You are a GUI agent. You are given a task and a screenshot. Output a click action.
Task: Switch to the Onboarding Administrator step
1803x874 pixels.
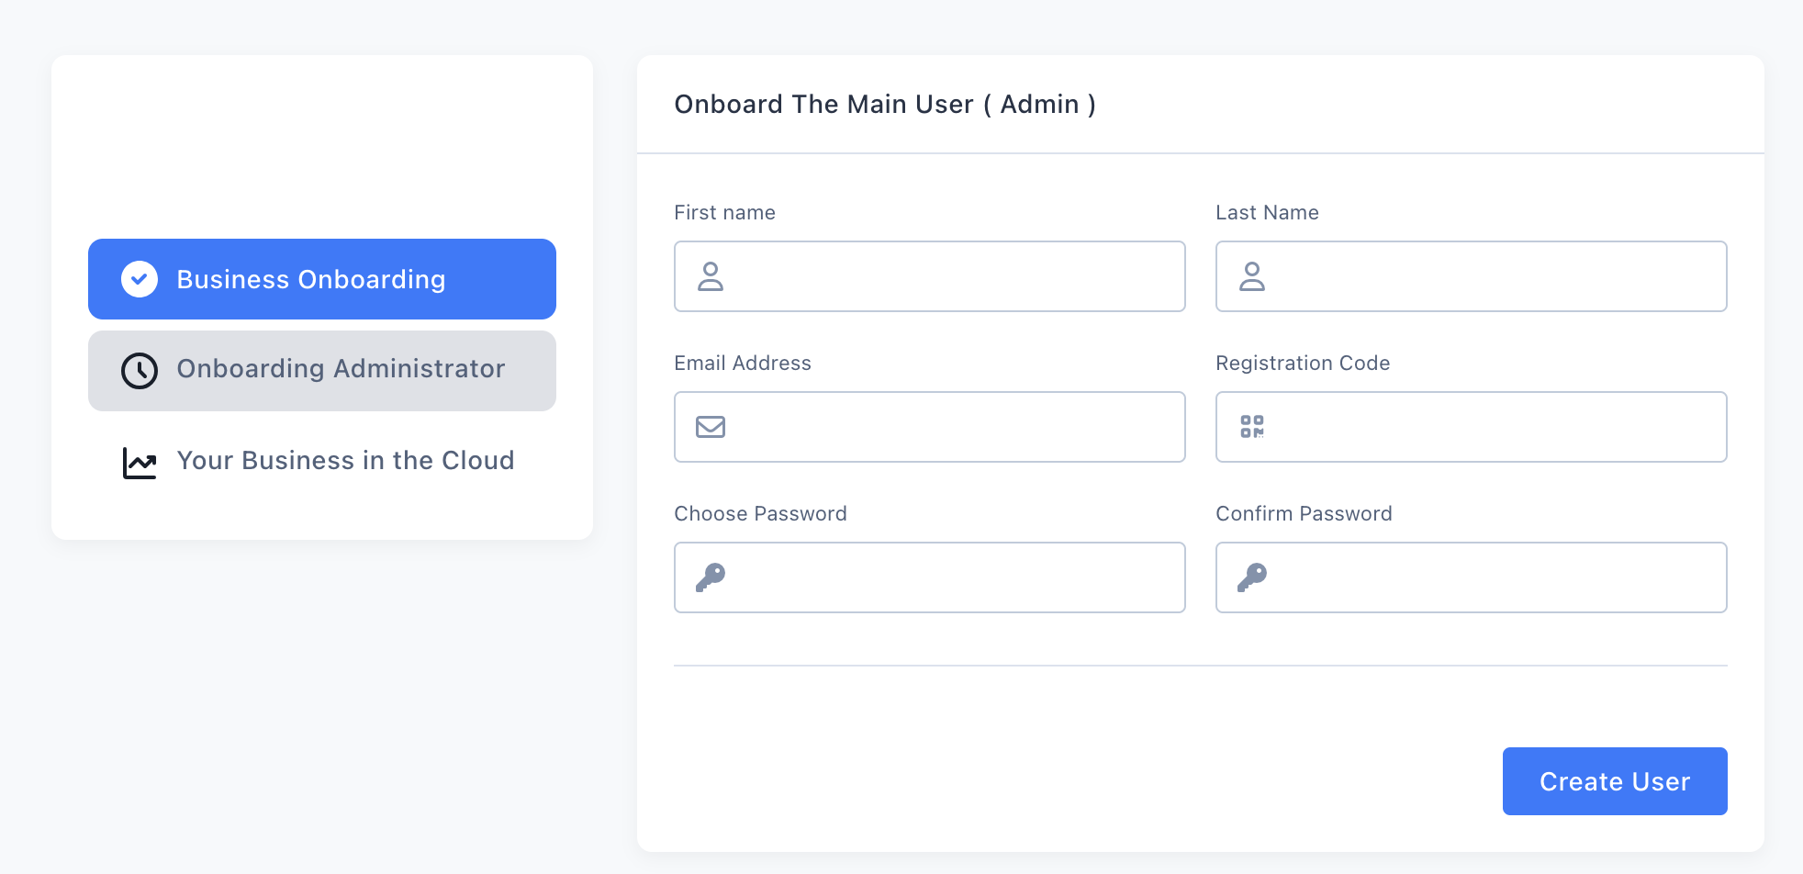click(x=320, y=371)
